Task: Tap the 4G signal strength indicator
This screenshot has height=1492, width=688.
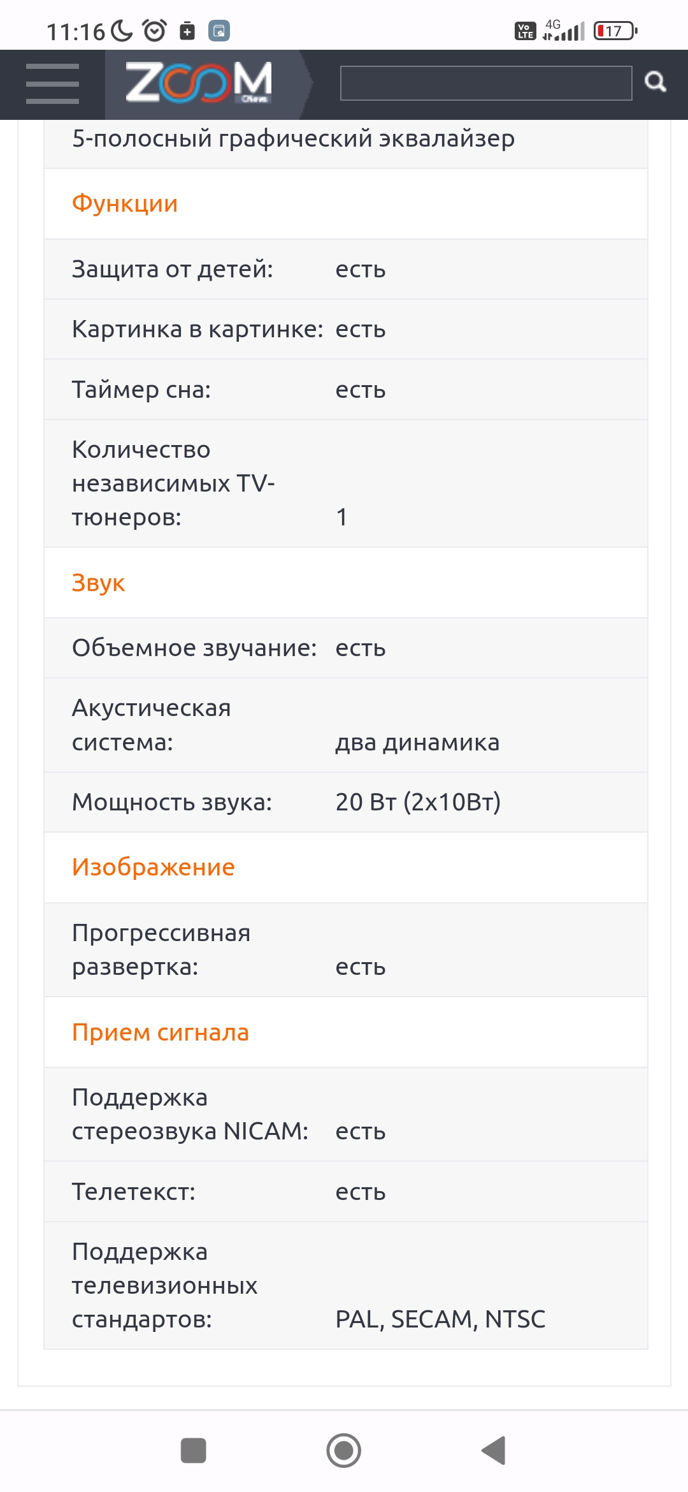Action: [x=564, y=28]
